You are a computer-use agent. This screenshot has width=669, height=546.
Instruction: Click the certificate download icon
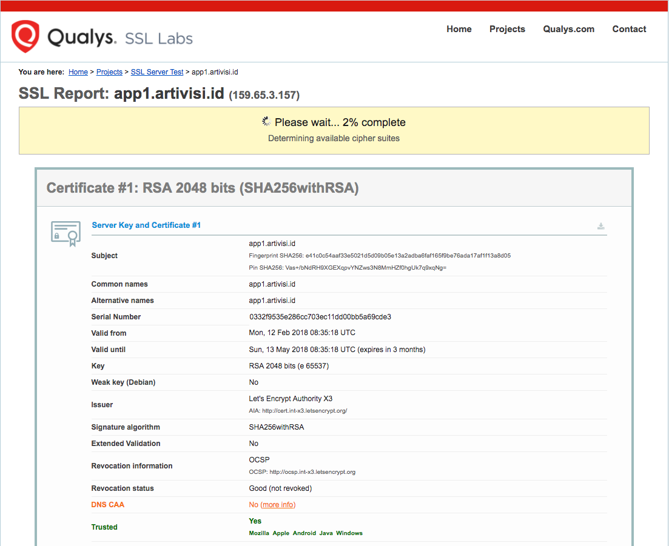click(600, 226)
